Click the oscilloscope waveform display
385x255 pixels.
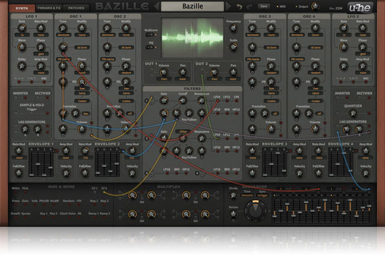192,38
